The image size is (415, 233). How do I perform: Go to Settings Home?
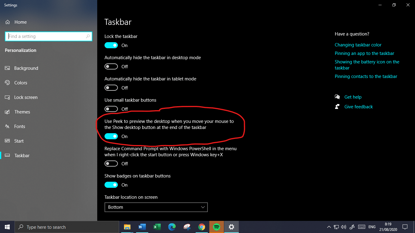pos(49,22)
